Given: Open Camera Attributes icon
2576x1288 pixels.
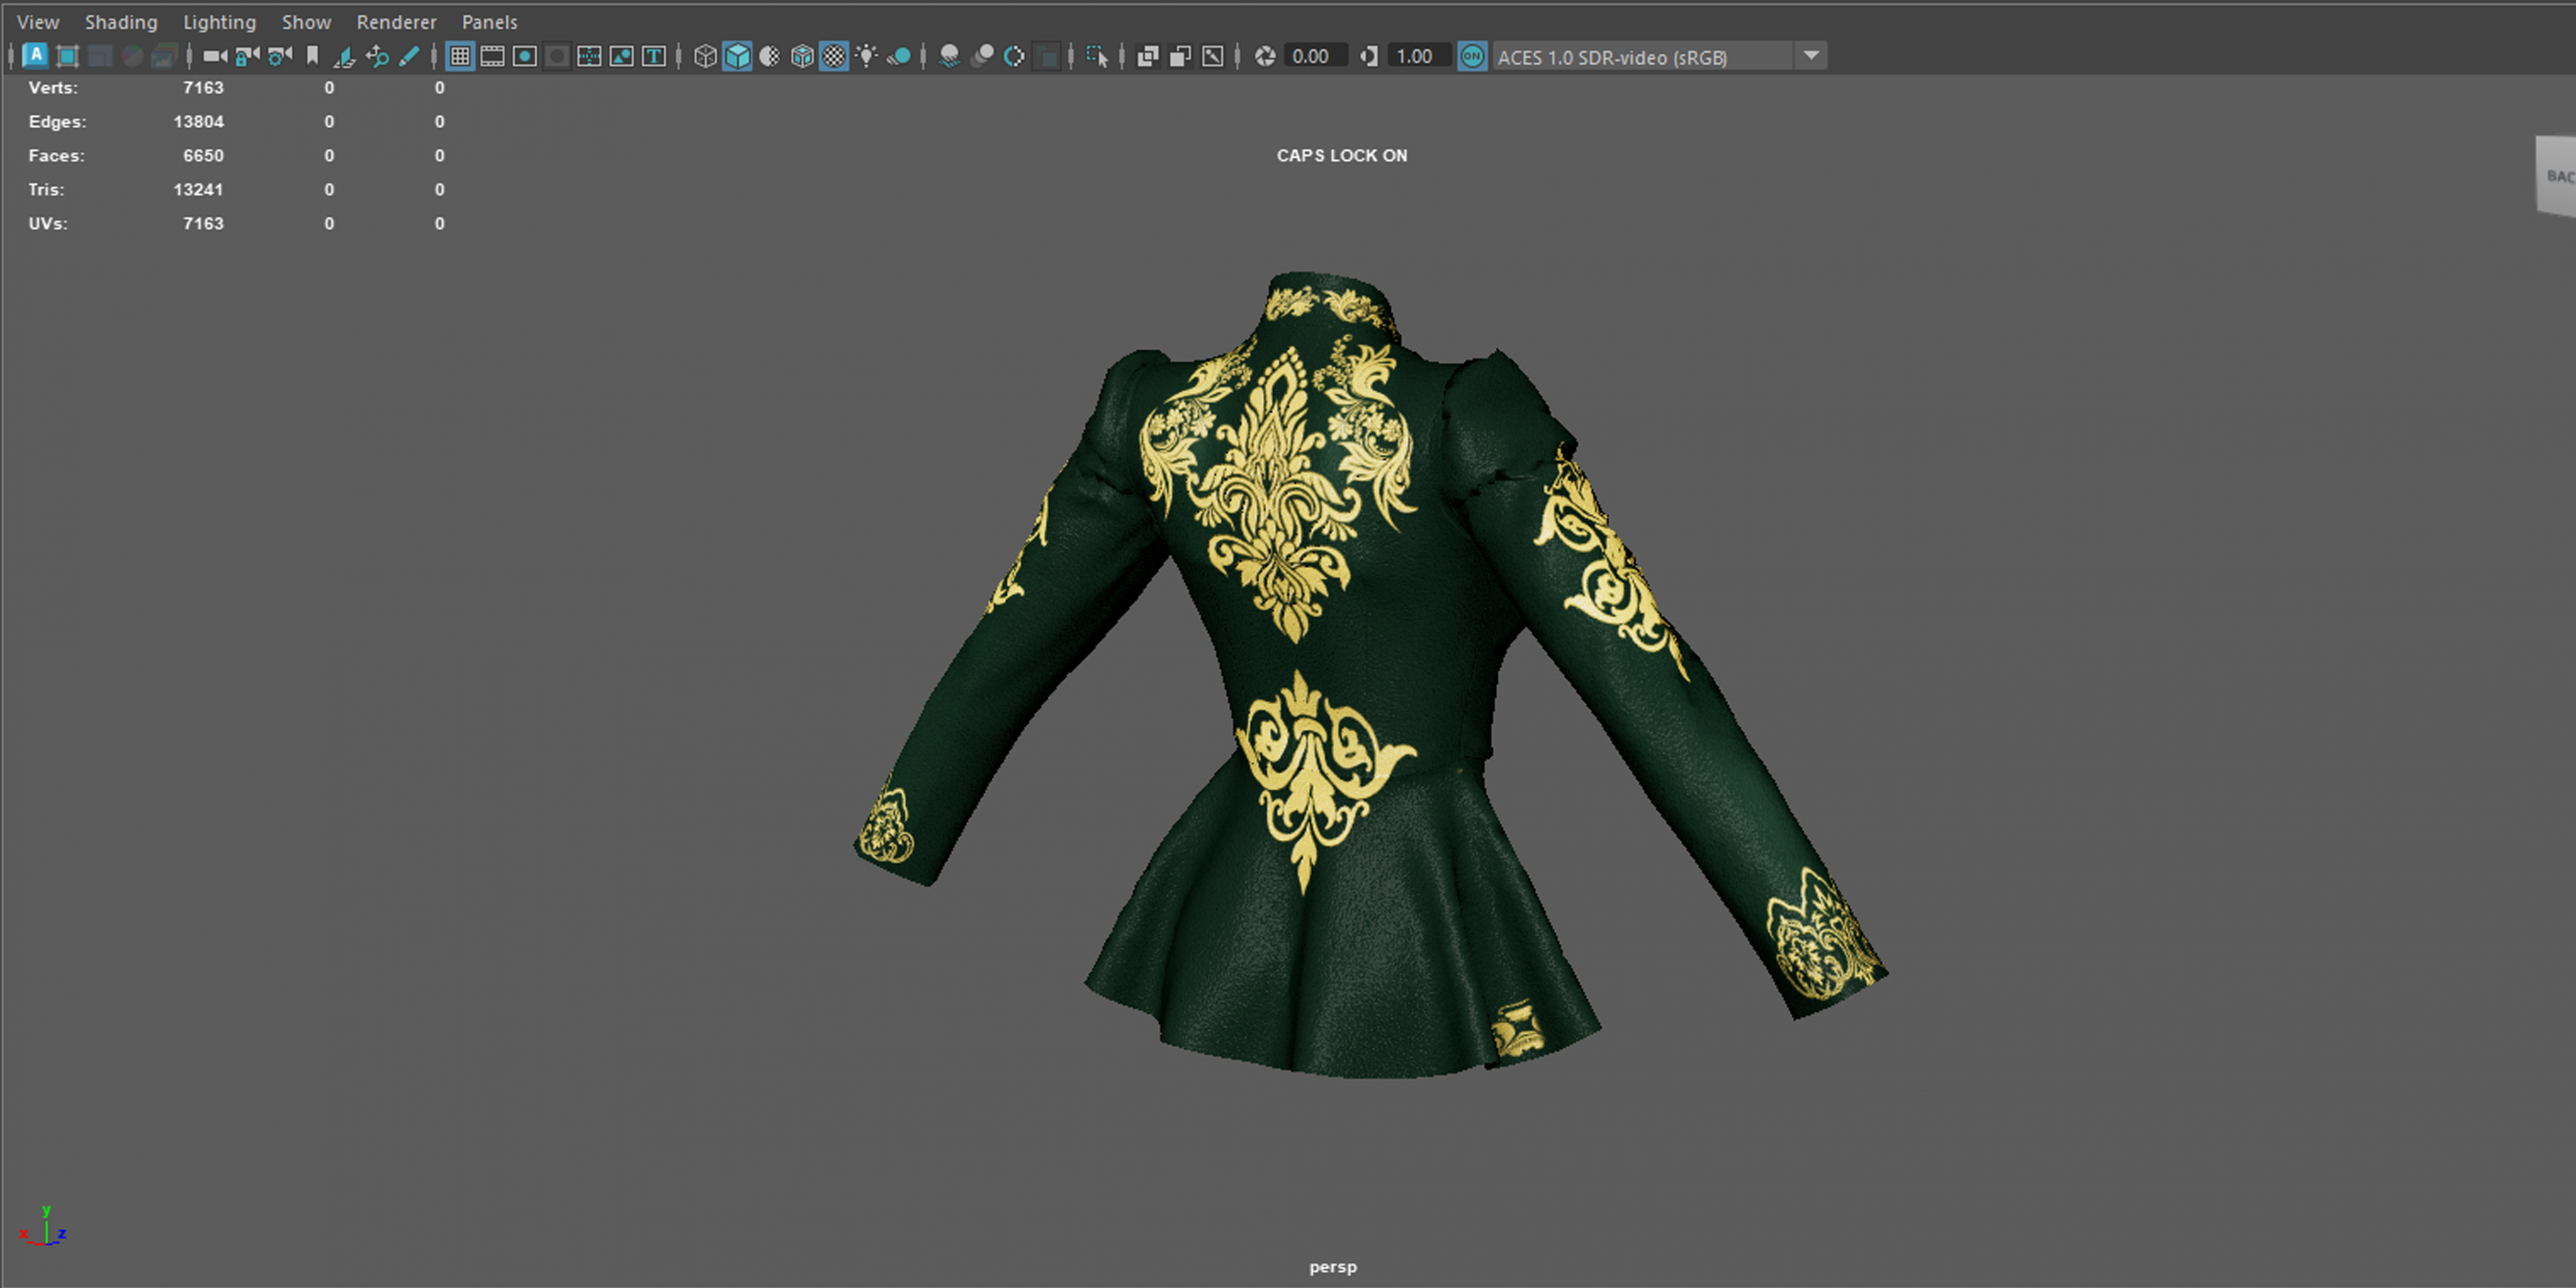Looking at the screenshot, I should pyautogui.click(x=280, y=56).
